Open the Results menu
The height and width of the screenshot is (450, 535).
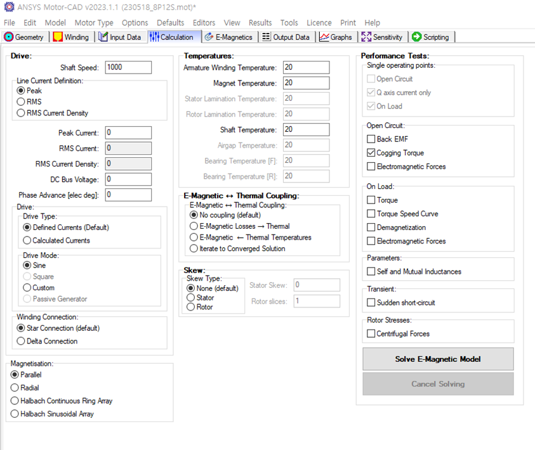pos(260,22)
